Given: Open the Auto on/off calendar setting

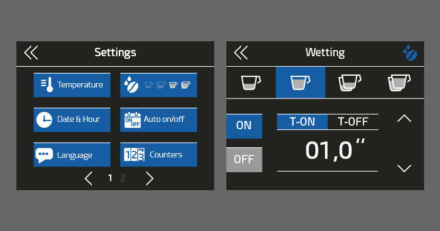Looking at the screenshot, I should (159, 120).
